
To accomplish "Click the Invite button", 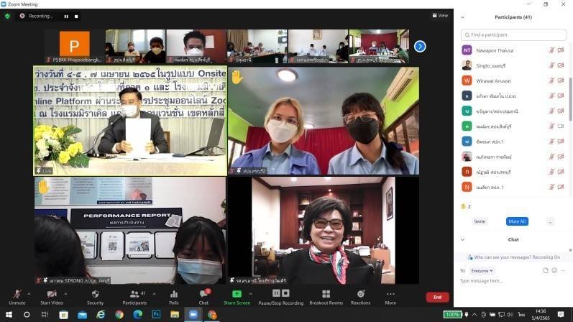I will tap(480, 221).
